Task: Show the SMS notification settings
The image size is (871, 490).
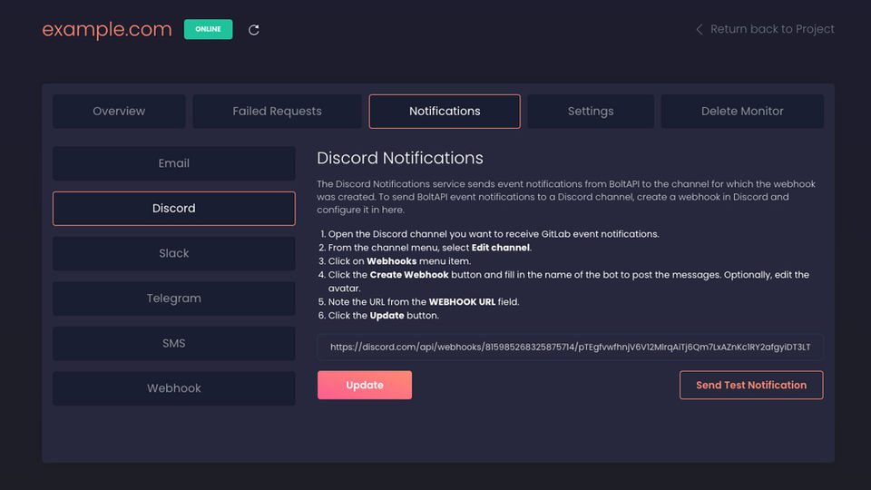Action: click(x=174, y=343)
